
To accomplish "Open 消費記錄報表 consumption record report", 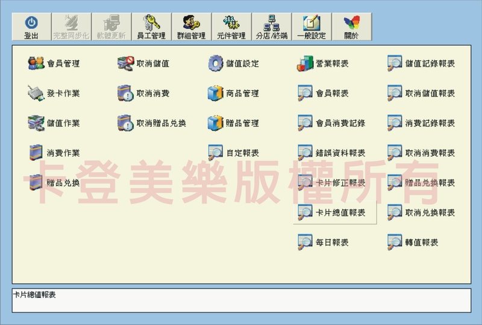I will coord(421,123).
